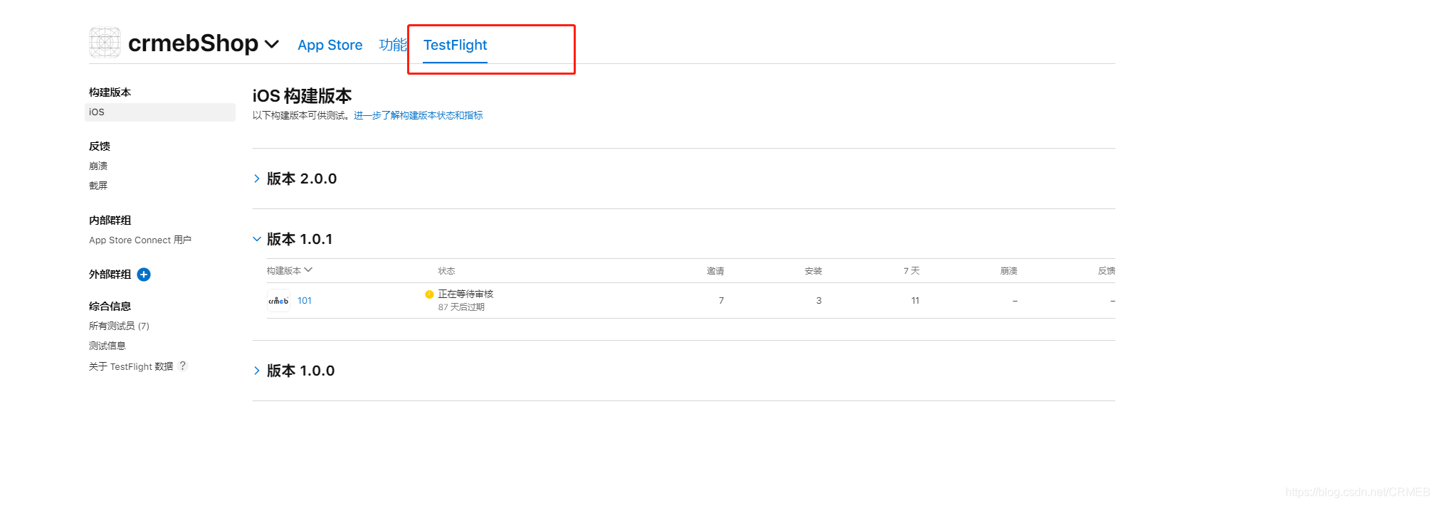Sort by 构建版本 column header

[x=290, y=270]
